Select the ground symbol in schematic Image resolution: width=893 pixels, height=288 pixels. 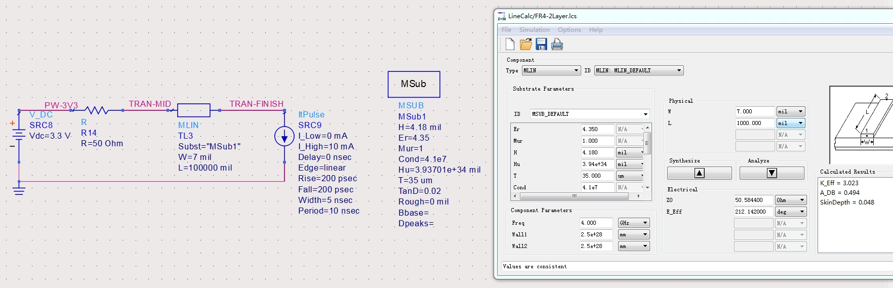(19, 190)
